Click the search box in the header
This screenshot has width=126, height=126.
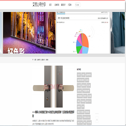(78, 5)
